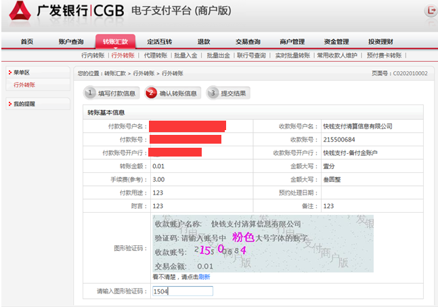The image size is (438, 307).
Task: Click page number C0202010002 text
Action: pos(410,73)
